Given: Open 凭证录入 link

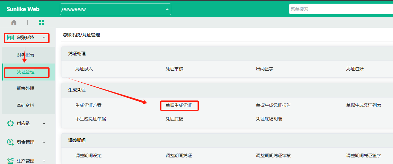Looking at the screenshot, I should (84, 69).
